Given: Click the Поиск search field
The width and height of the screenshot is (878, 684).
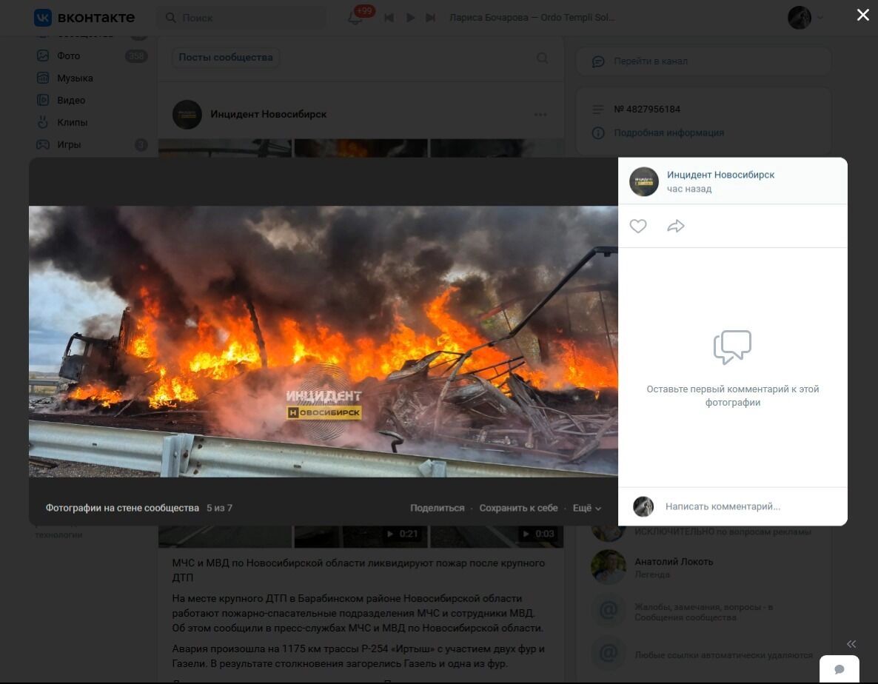Looking at the screenshot, I should pos(244,18).
